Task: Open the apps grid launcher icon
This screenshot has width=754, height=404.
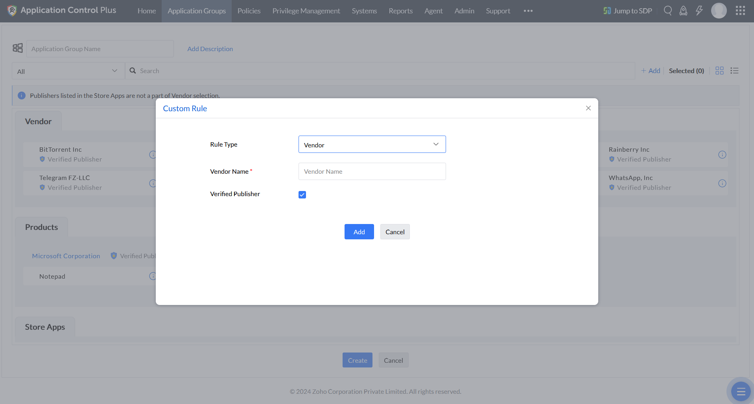Action: (740, 11)
